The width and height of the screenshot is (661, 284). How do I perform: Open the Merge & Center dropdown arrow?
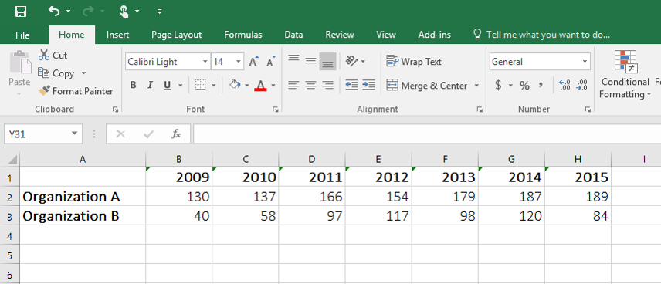coord(476,86)
